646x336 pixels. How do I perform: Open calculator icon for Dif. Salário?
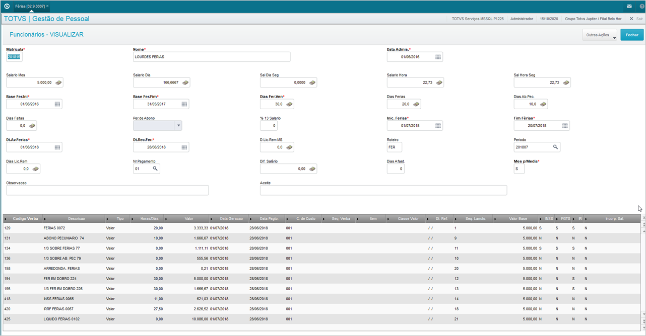click(x=312, y=169)
